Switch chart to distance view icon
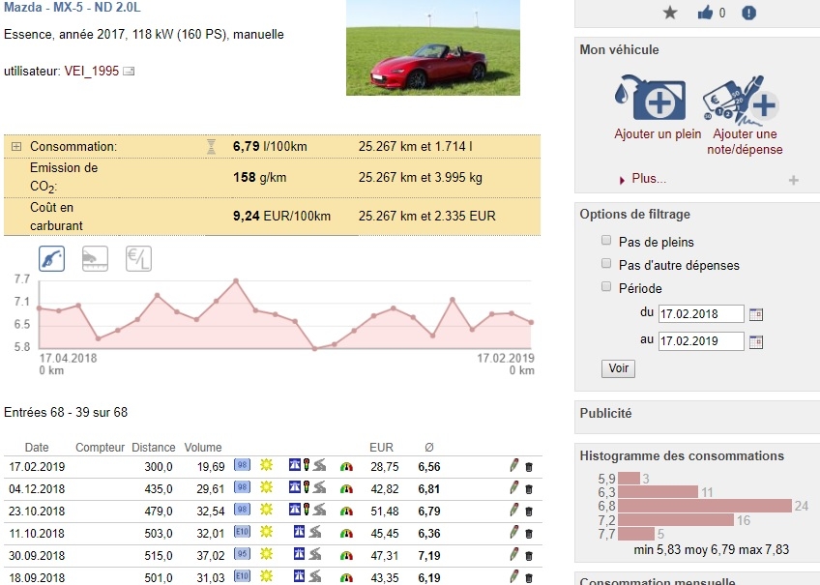The image size is (820, 585). (95, 258)
